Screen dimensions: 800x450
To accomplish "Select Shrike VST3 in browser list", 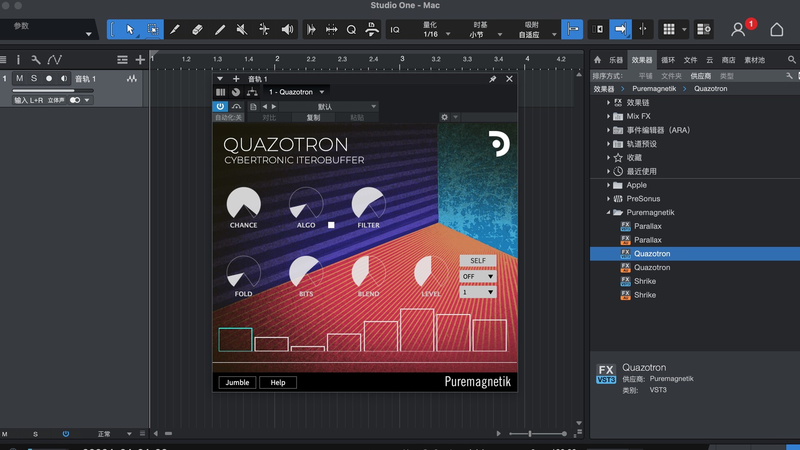I will point(645,281).
